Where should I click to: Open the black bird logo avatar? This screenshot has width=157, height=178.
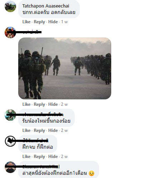(10, 141)
